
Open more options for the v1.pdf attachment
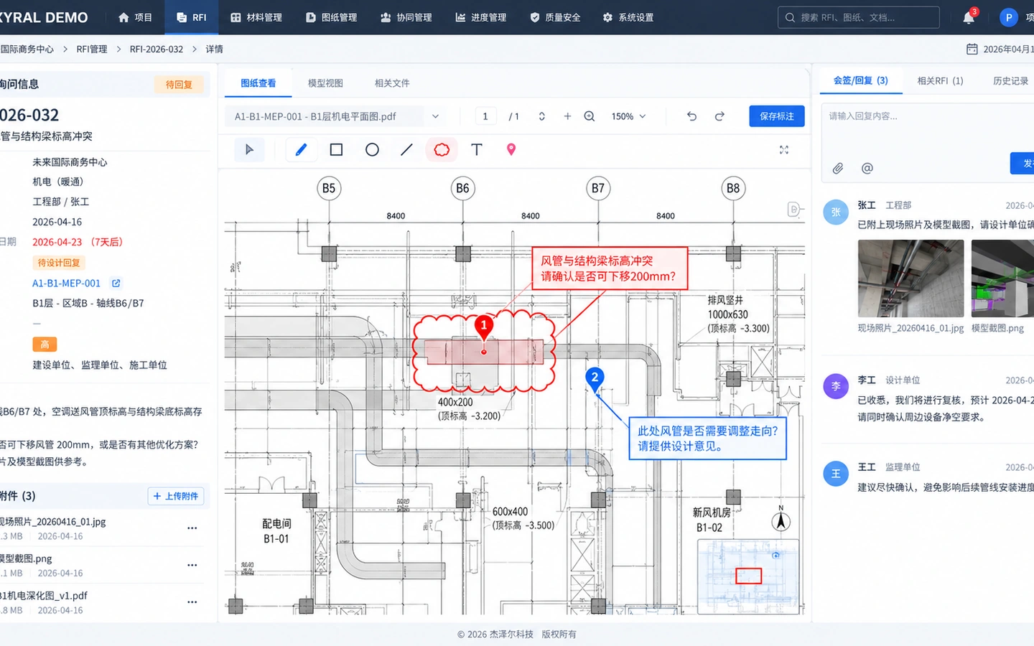(x=192, y=602)
